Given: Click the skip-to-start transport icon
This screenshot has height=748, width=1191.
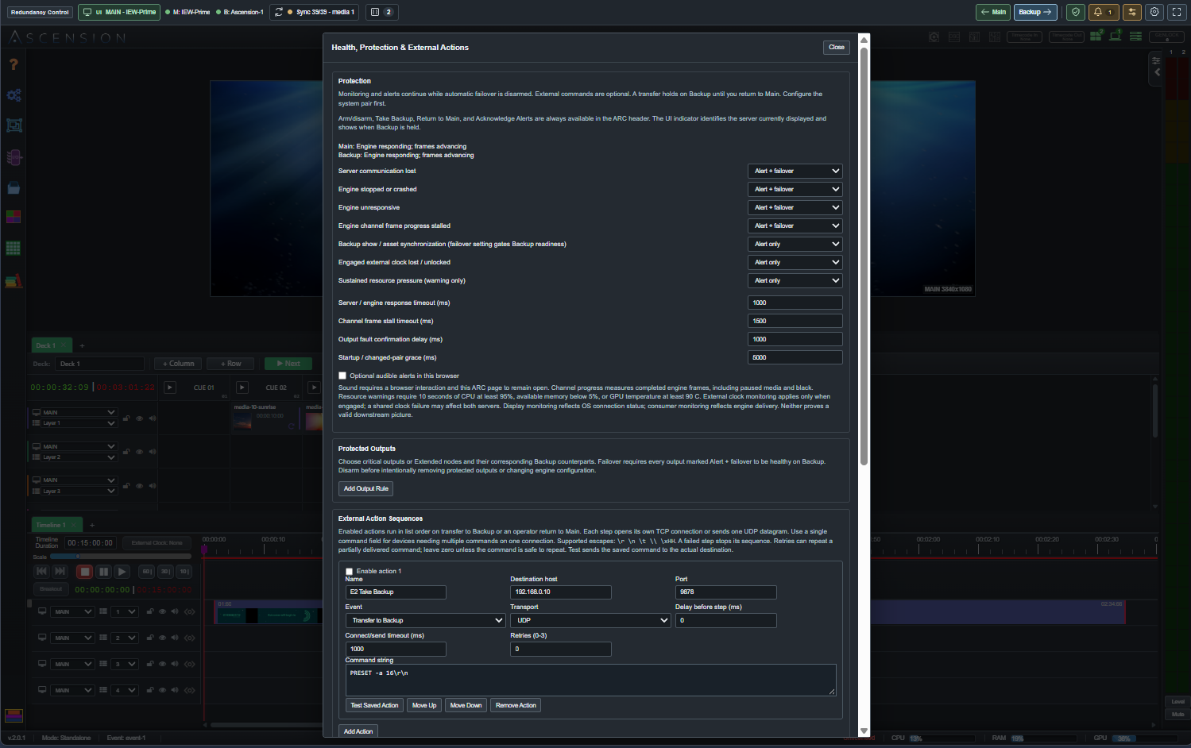Looking at the screenshot, I should (42, 571).
